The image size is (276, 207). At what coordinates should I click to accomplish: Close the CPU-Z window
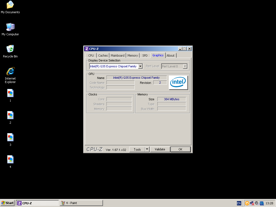pos(189,49)
